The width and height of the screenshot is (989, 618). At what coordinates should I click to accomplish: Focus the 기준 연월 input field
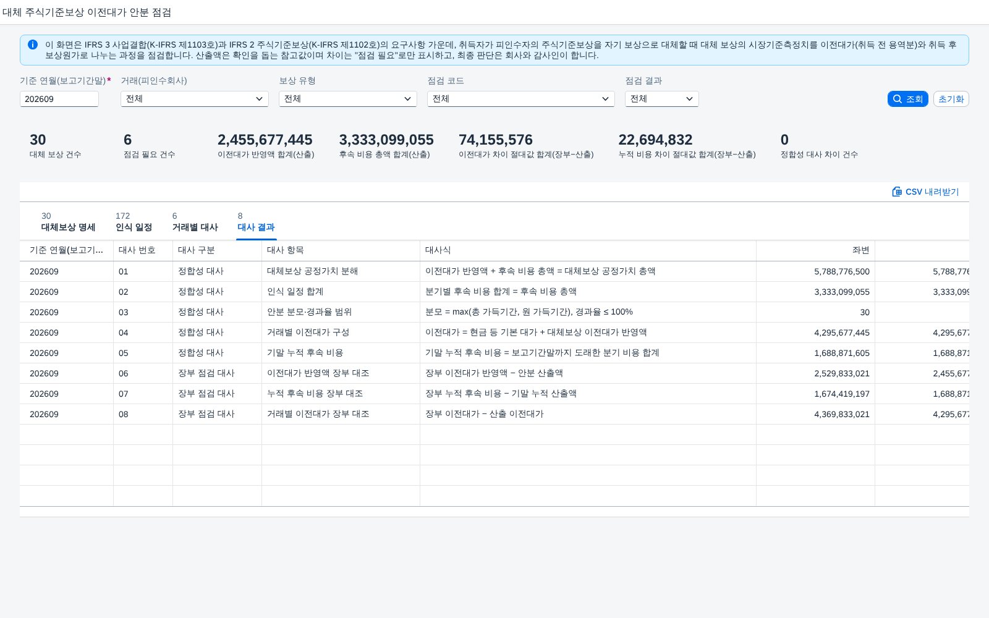[59, 99]
